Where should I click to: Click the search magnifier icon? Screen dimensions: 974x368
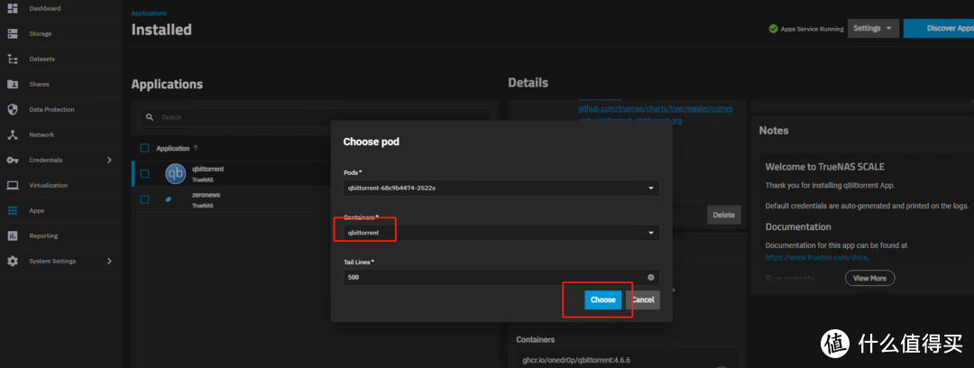[150, 117]
